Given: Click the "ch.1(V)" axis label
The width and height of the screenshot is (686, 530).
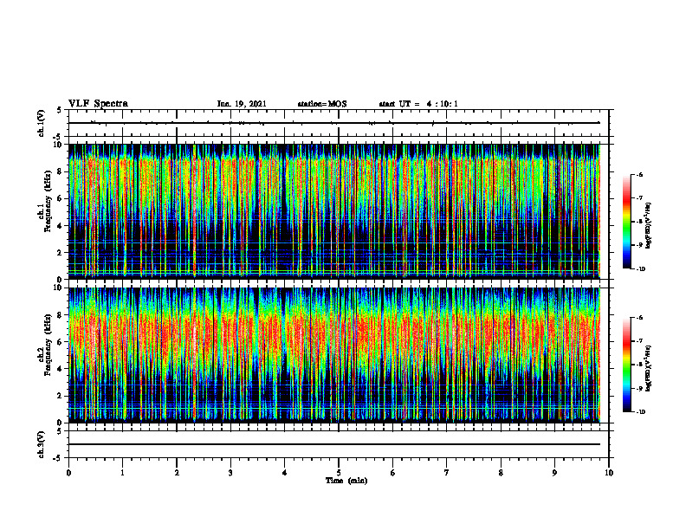Looking at the screenshot, I should (42, 123).
